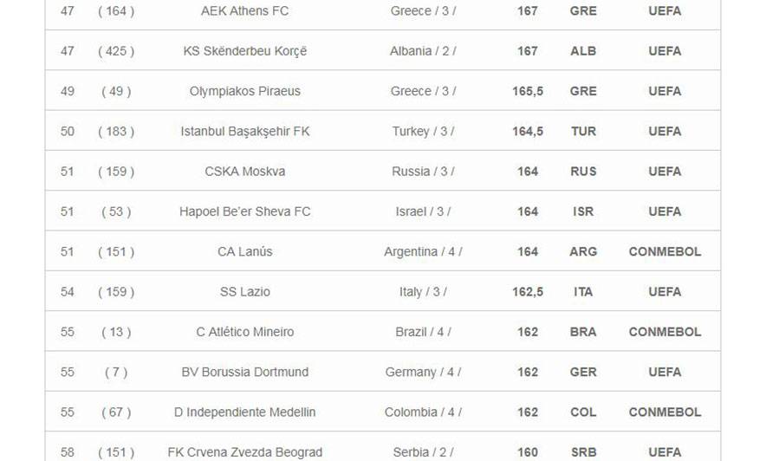Select the KS Skënderbeu Korçë row
The width and height of the screenshot is (766, 461).
tap(382, 50)
